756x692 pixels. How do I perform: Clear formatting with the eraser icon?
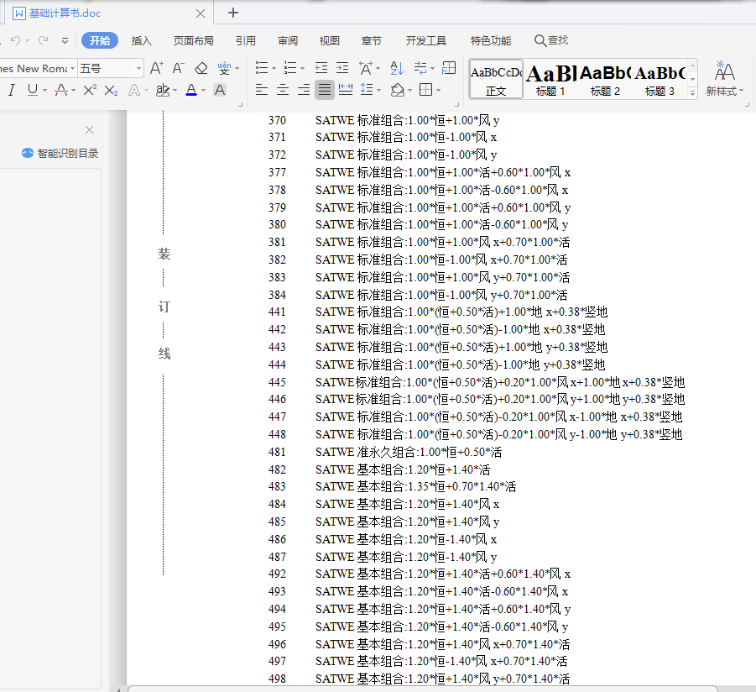coord(201,68)
